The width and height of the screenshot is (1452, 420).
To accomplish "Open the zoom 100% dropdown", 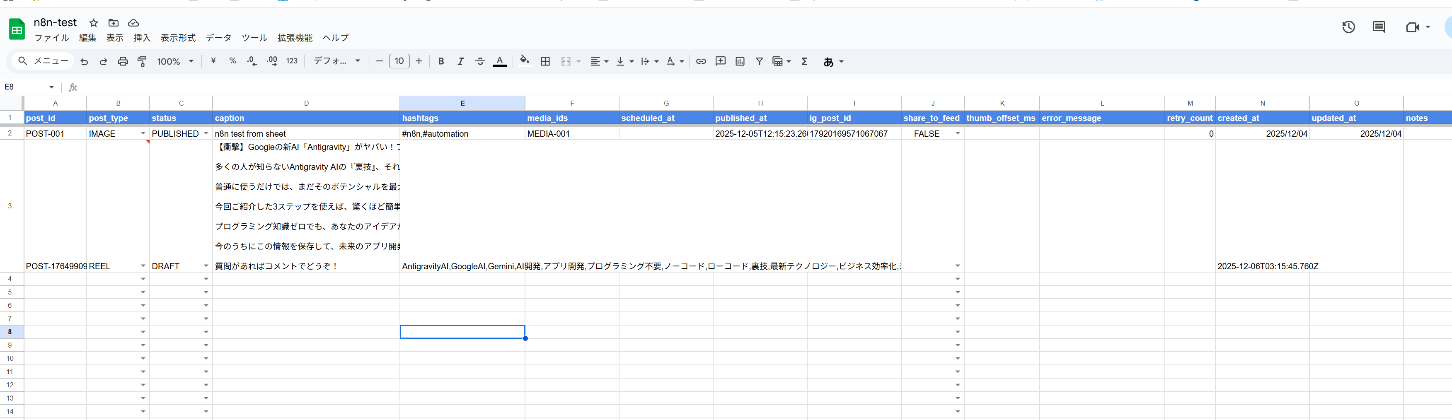I will 175,61.
